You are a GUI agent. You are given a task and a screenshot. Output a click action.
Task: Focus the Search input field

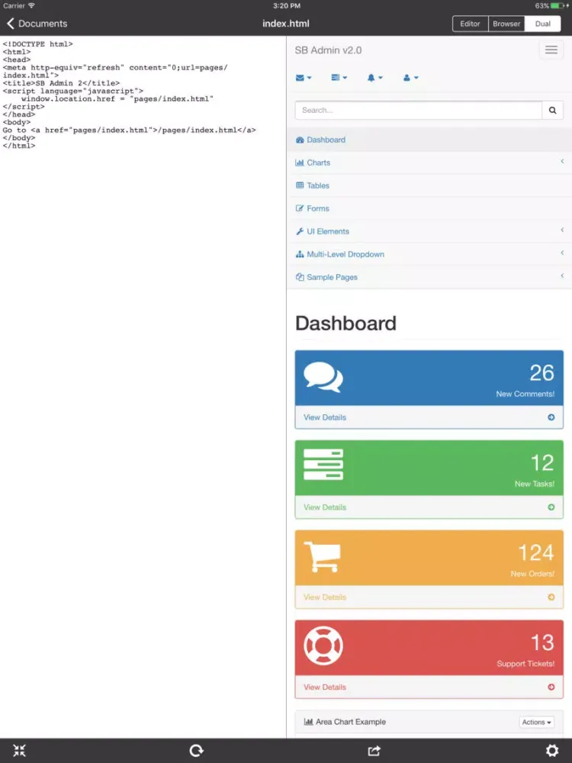pos(418,111)
